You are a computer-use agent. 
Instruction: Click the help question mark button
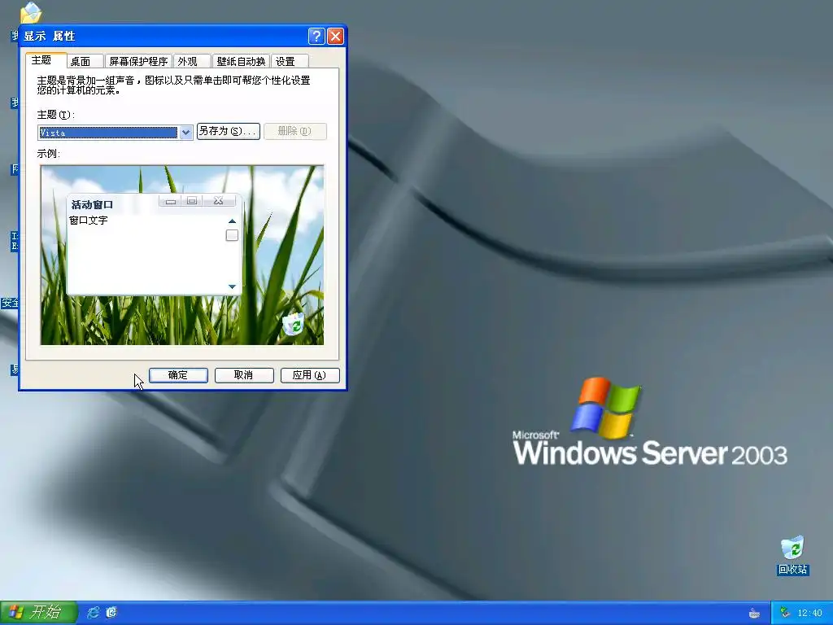pyautogui.click(x=316, y=36)
